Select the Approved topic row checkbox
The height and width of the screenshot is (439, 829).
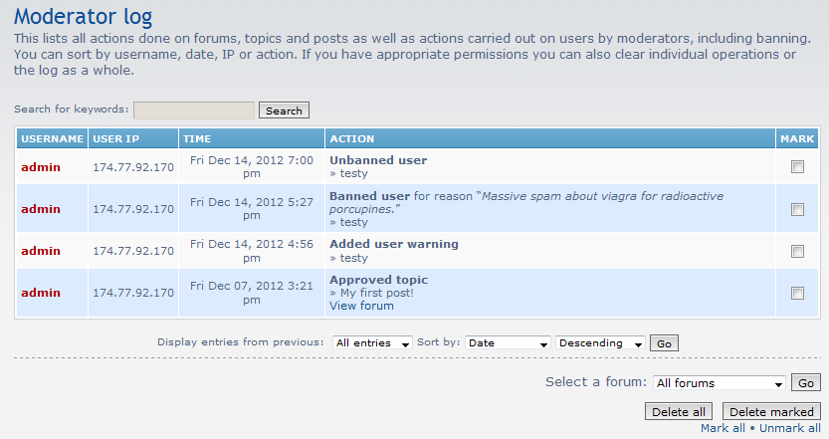797,293
